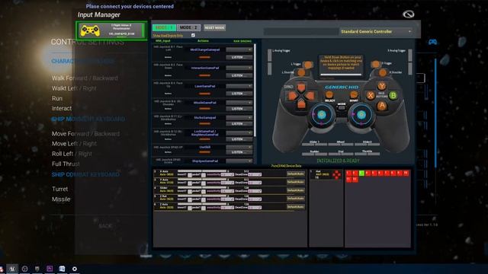Click the R Shoulder button on gamepad

383,73
